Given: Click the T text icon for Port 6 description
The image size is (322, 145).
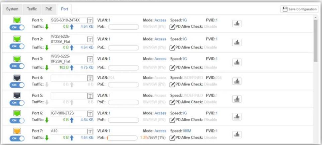Looking at the screenshot, I should click(x=90, y=113).
